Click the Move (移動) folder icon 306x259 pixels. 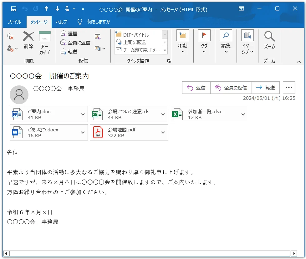tap(183, 36)
